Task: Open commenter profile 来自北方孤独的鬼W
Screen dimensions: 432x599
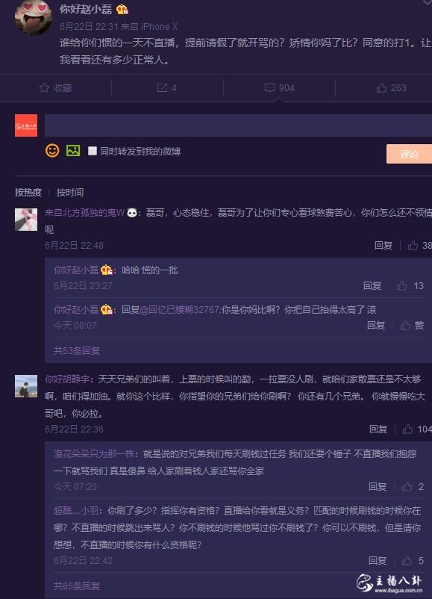Action: 84,212
